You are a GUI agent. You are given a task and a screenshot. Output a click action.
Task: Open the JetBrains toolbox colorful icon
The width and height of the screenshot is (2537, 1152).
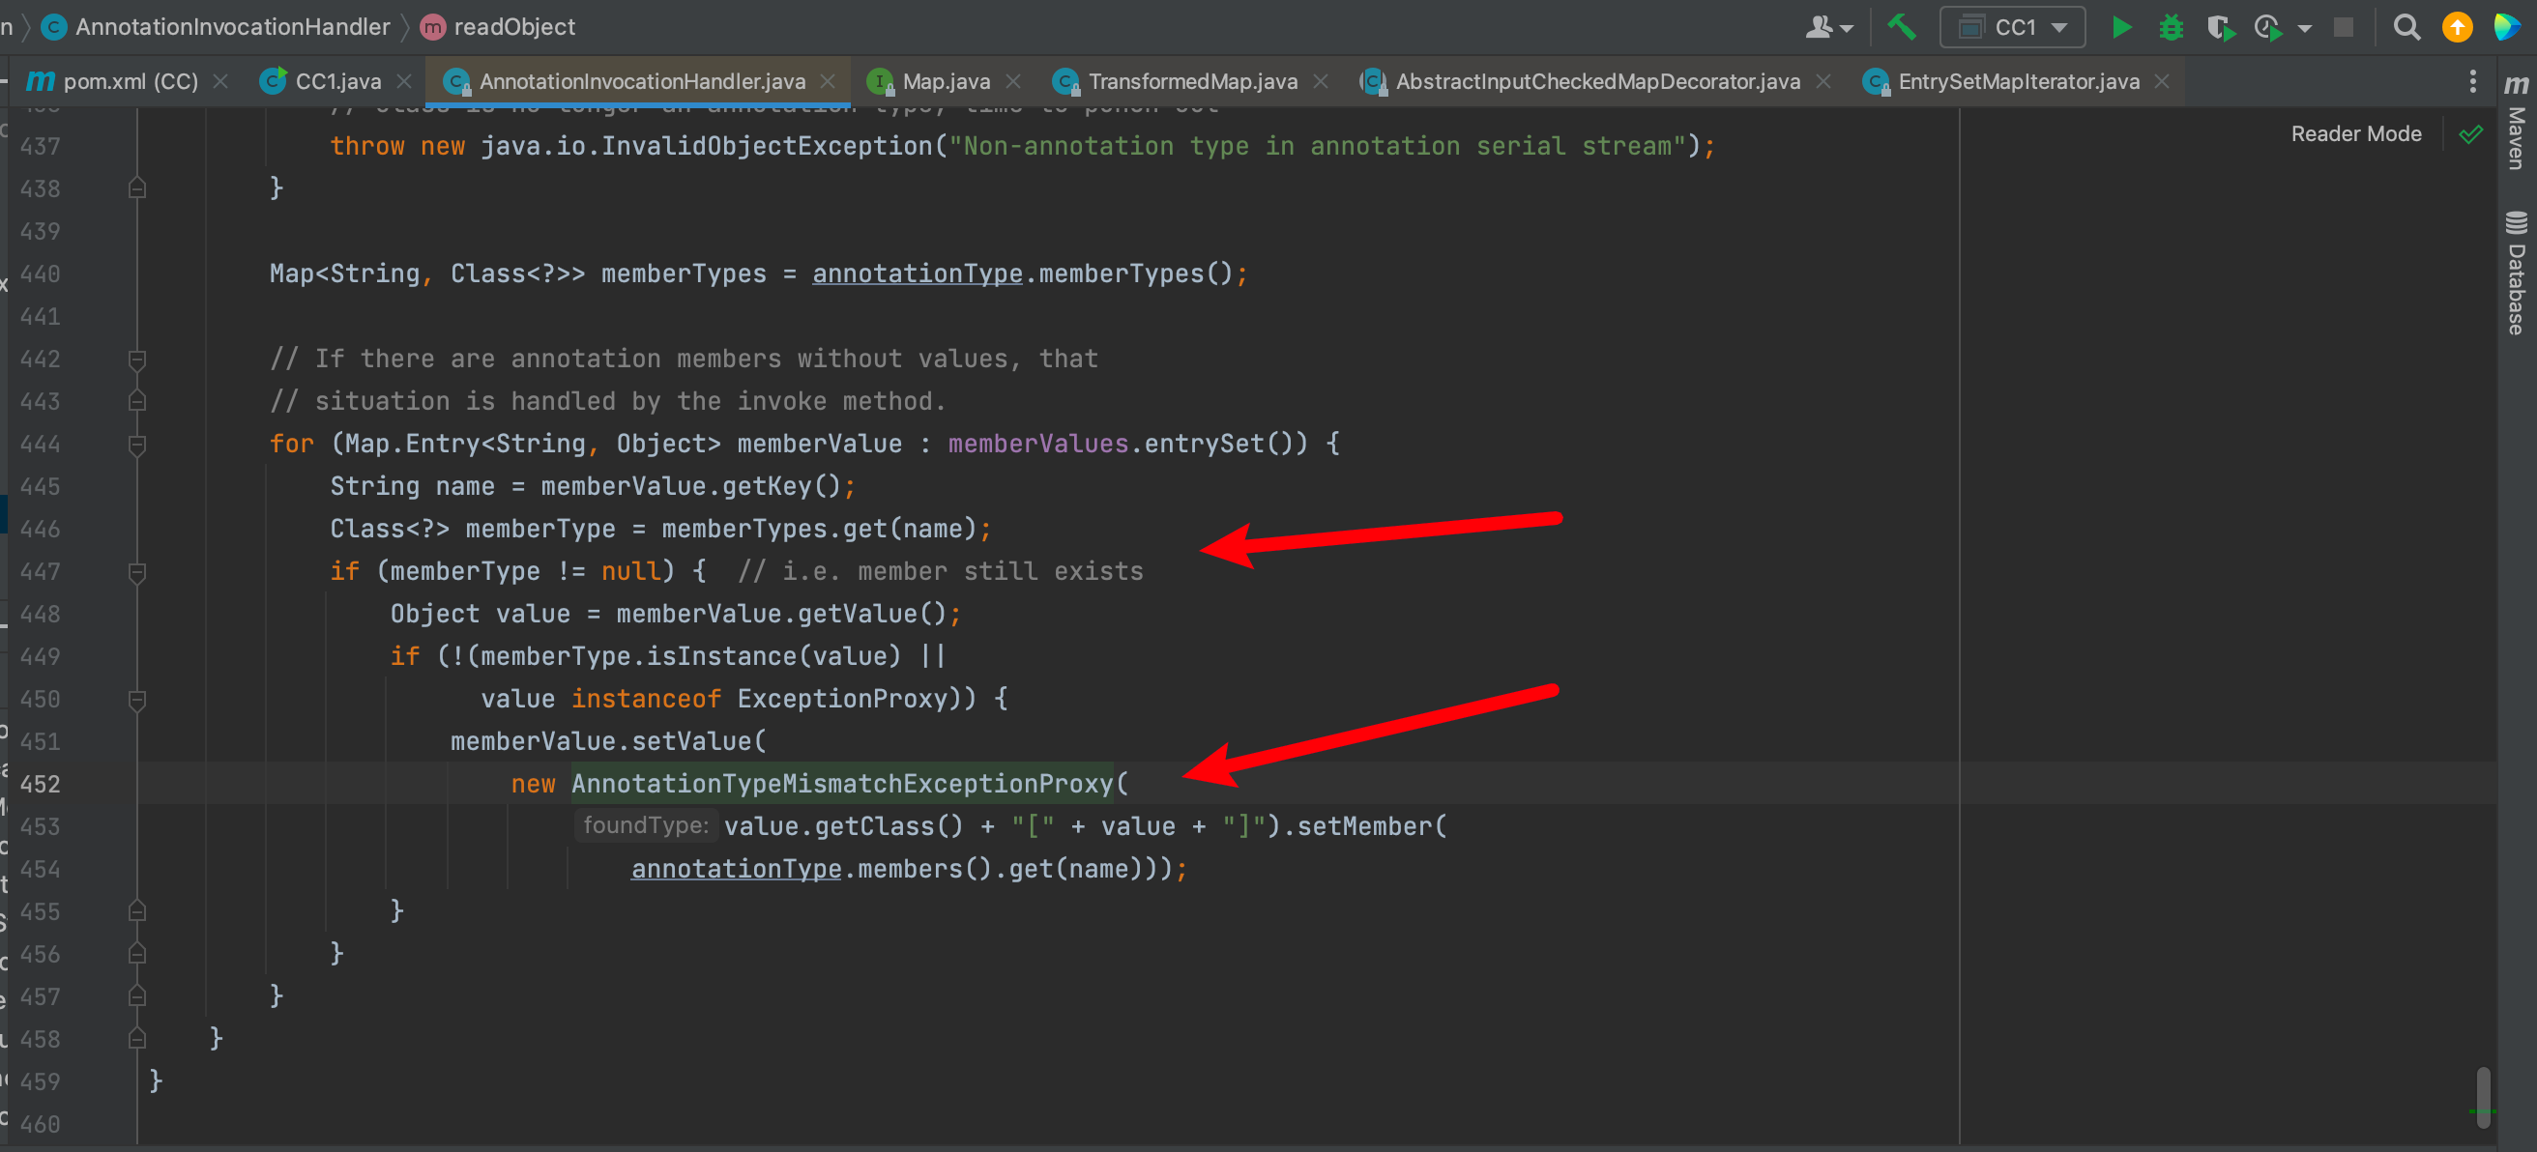(x=2507, y=27)
